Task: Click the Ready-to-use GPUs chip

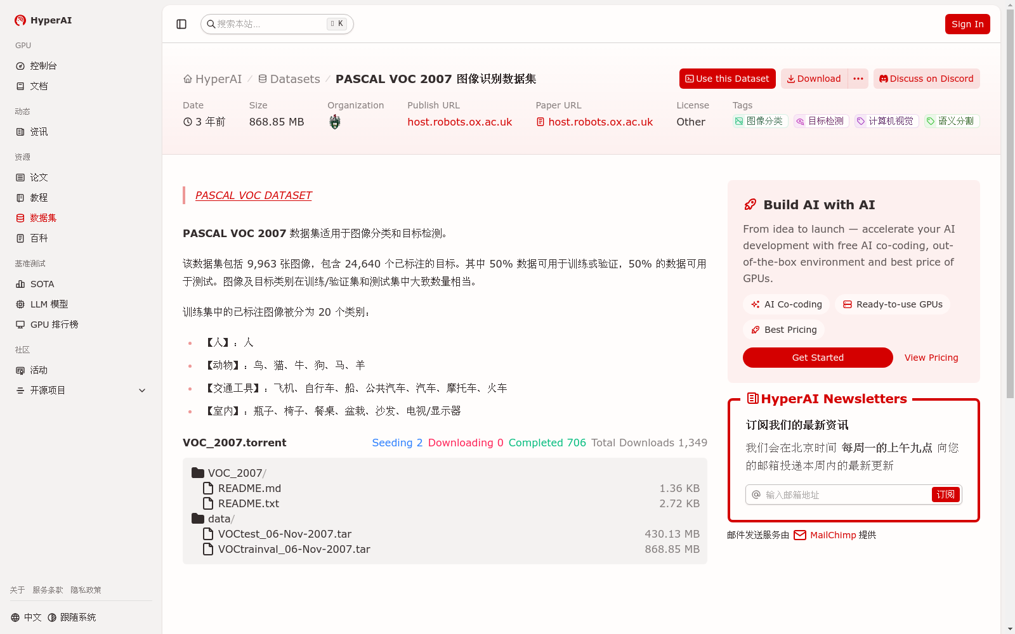Action: pyautogui.click(x=893, y=304)
